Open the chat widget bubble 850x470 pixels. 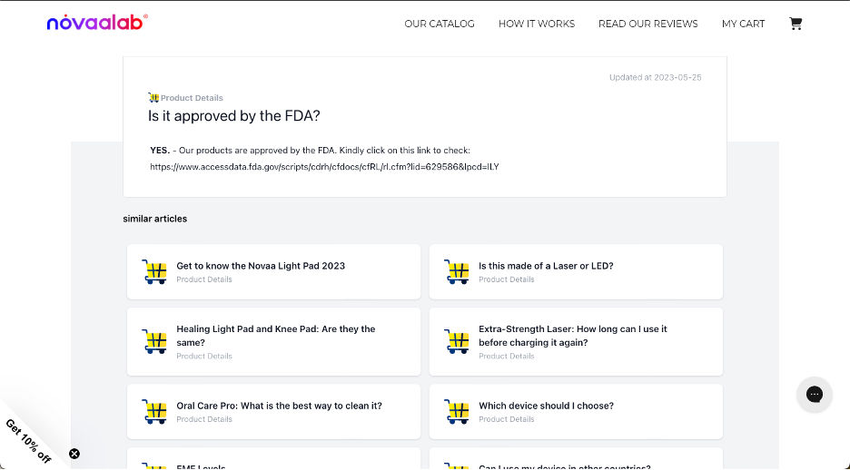[x=815, y=394]
